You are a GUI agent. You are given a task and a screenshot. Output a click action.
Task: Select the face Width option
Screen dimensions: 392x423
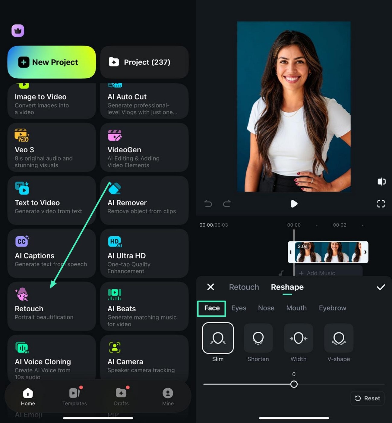[299, 338]
